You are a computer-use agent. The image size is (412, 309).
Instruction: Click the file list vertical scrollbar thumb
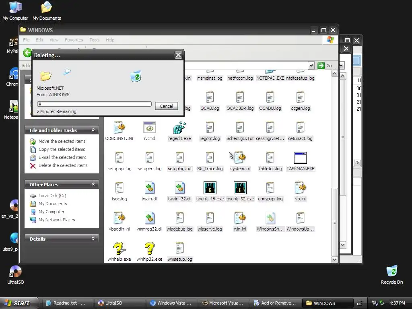pyautogui.click(x=334, y=222)
